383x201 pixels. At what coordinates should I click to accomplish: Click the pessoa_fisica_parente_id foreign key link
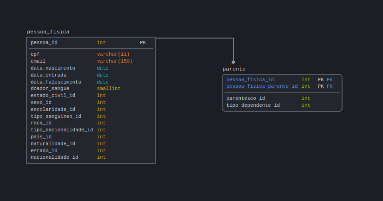[x=262, y=86]
